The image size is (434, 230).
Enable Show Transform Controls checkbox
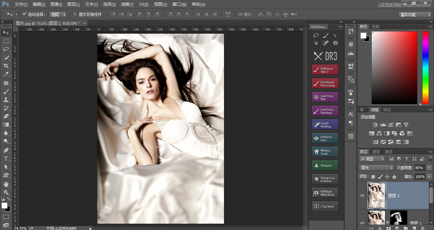click(75, 14)
